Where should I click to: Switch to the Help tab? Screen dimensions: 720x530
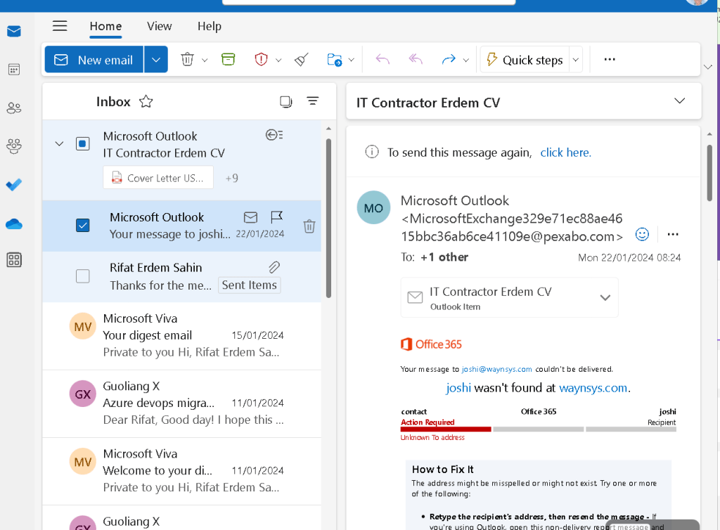(x=210, y=26)
